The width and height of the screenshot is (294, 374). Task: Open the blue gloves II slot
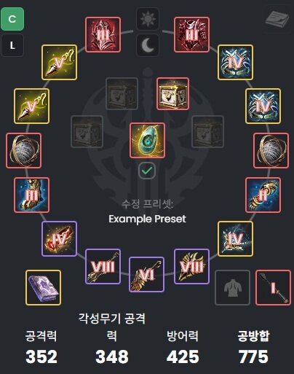(263, 195)
